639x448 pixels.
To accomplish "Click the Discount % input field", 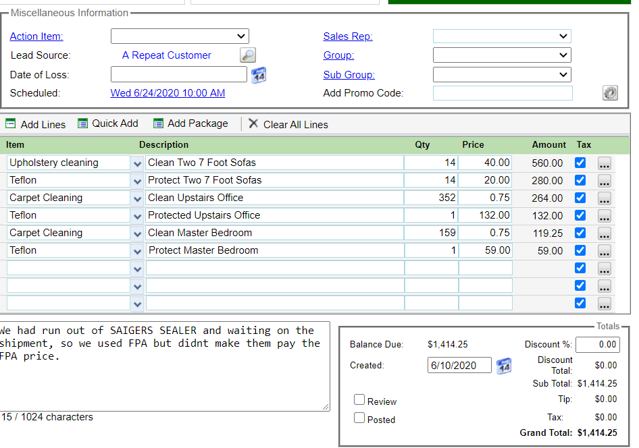I will [x=597, y=344].
